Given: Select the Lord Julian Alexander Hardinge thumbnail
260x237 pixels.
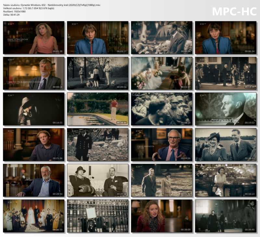Looking at the screenshot, I should [34, 73].
